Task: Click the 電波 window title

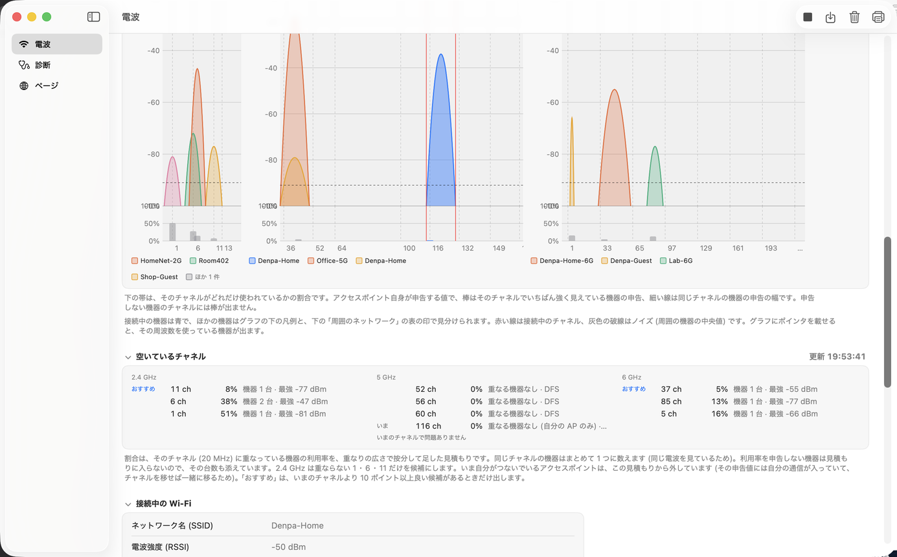Action: 130,17
